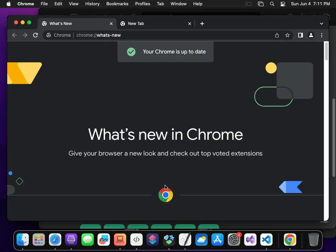Open Control Center in menu bar
336x252 pixels.
tap(283, 4)
